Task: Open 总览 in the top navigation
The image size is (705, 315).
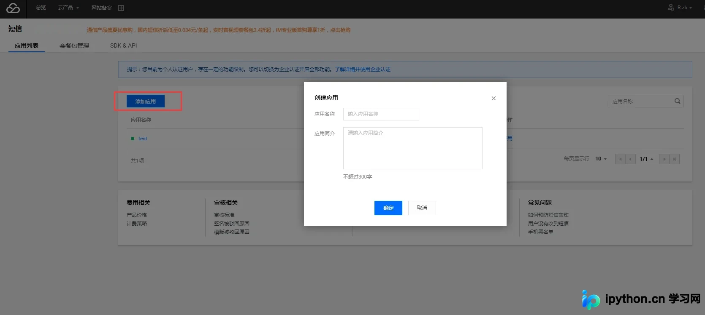Action: click(x=41, y=8)
